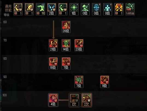Image resolution: width=147 pixels, height=111 pixels.
Task: Select the 7级 skill in row 80
Action: (66, 64)
